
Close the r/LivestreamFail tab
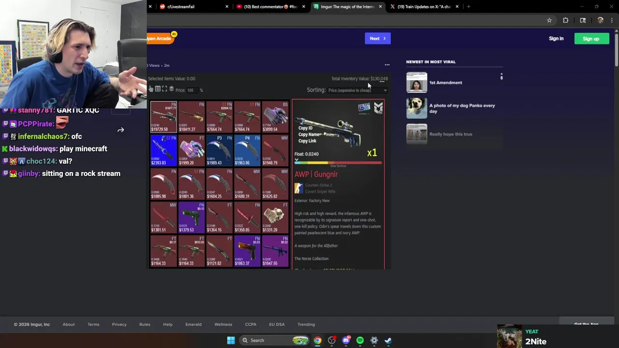point(227,7)
